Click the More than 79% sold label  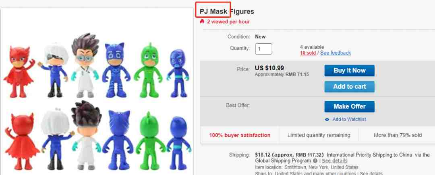point(398,135)
